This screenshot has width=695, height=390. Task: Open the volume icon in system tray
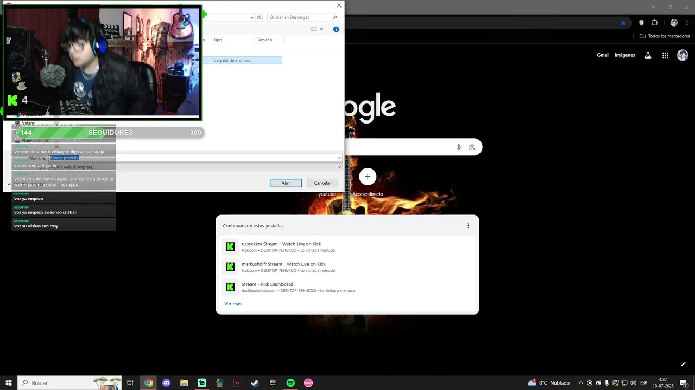click(633, 383)
